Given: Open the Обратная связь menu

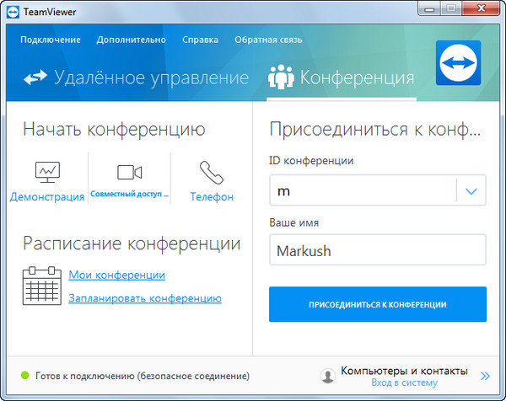Looking at the screenshot, I should [x=268, y=40].
